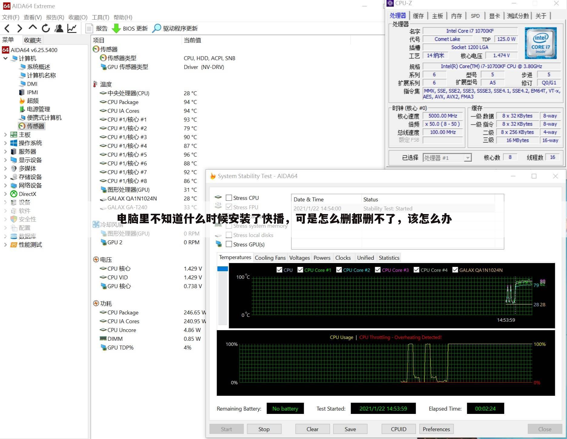The height and width of the screenshot is (439, 567).
Task: Select the 操作系统 Windows icon in the tree
Action: click(x=14, y=143)
